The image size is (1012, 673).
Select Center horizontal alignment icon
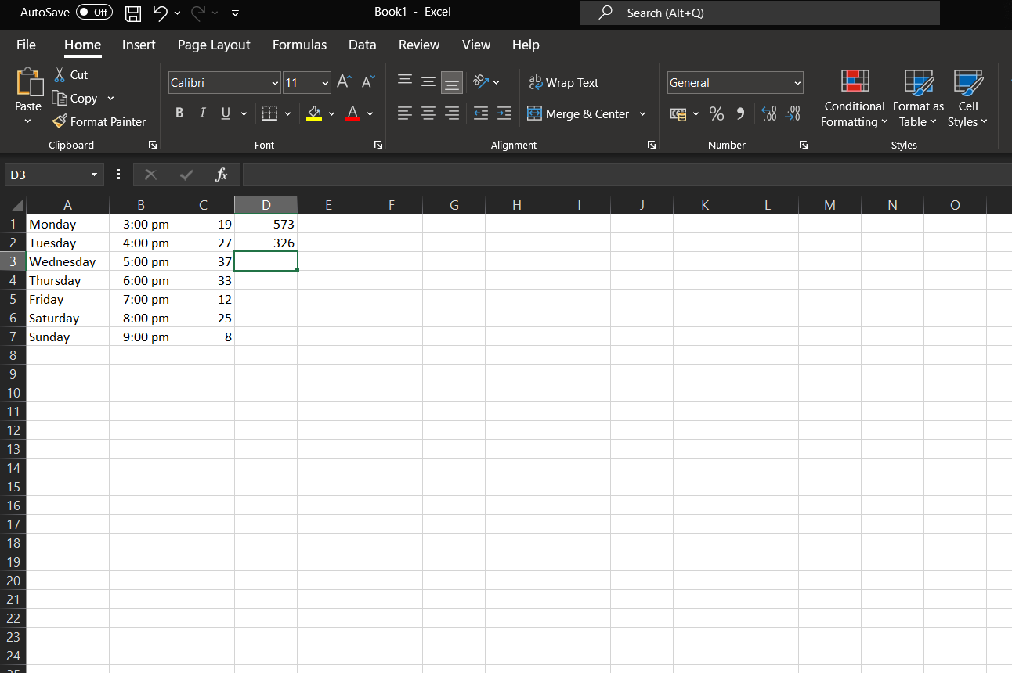pos(428,113)
